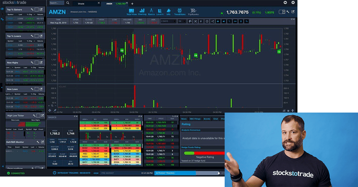Tick the New Highs panel checkbox

(37, 63)
